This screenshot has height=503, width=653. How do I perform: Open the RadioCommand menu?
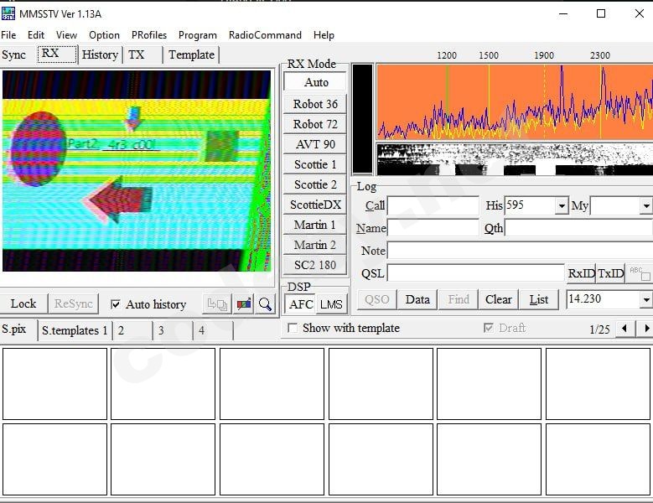click(x=265, y=35)
